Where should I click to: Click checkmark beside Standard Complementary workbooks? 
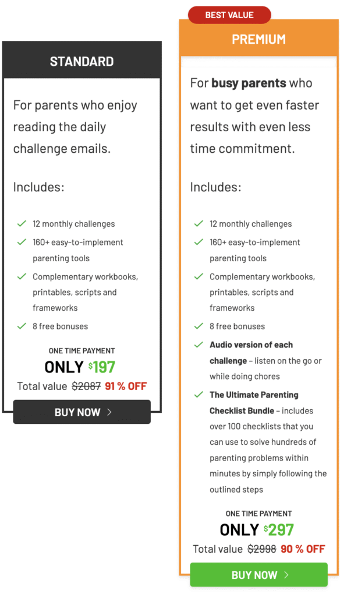click(22, 276)
